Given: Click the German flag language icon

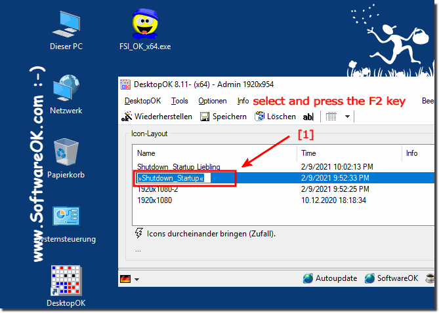Looking at the screenshot, I should pos(125,279).
